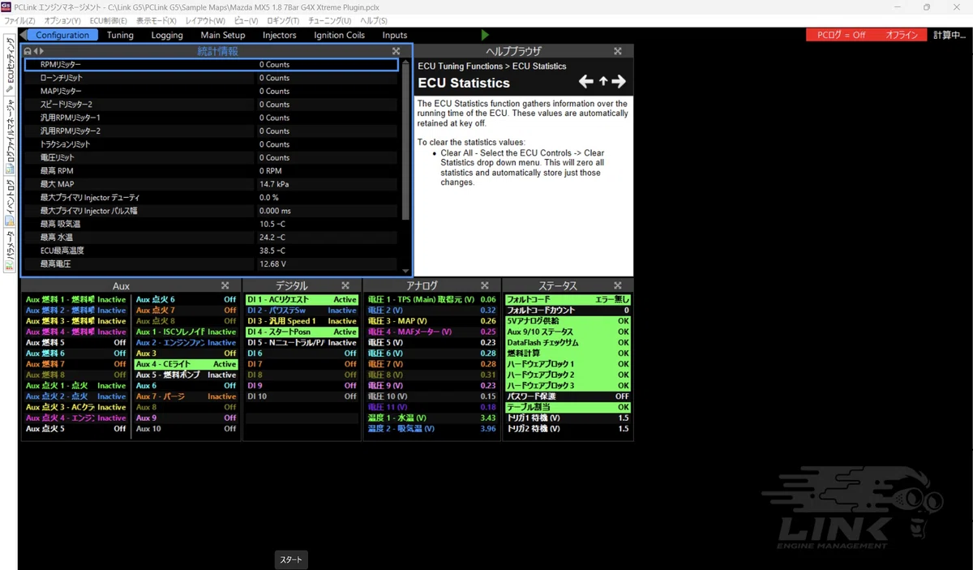Open the ECU制御(E) menu

click(x=108, y=20)
